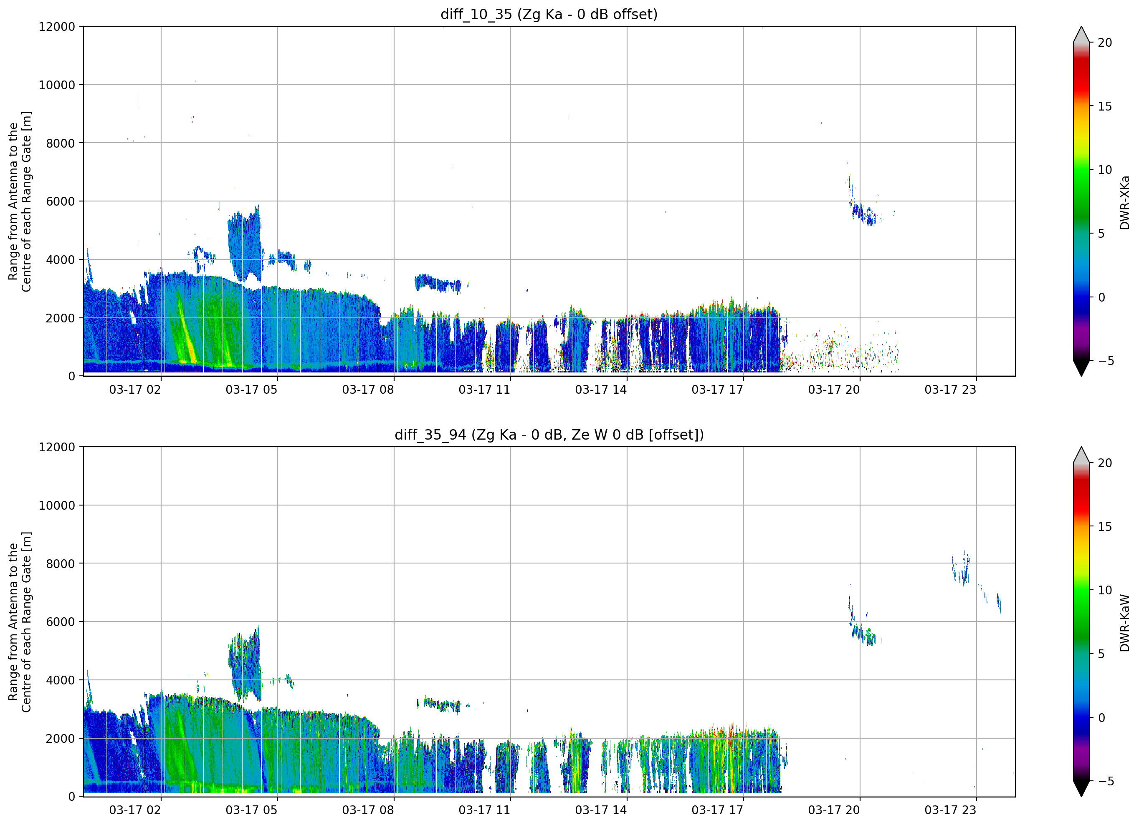Screen dimensions: 1139x825
Task: Click the bottom plot title diff_35_94
Action: (549, 435)
